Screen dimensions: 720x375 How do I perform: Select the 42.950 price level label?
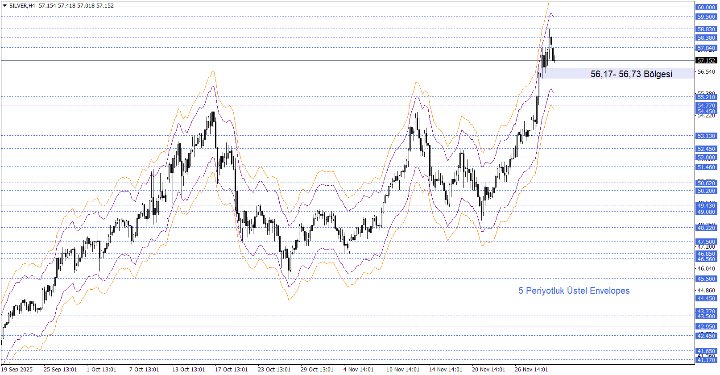point(706,327)
